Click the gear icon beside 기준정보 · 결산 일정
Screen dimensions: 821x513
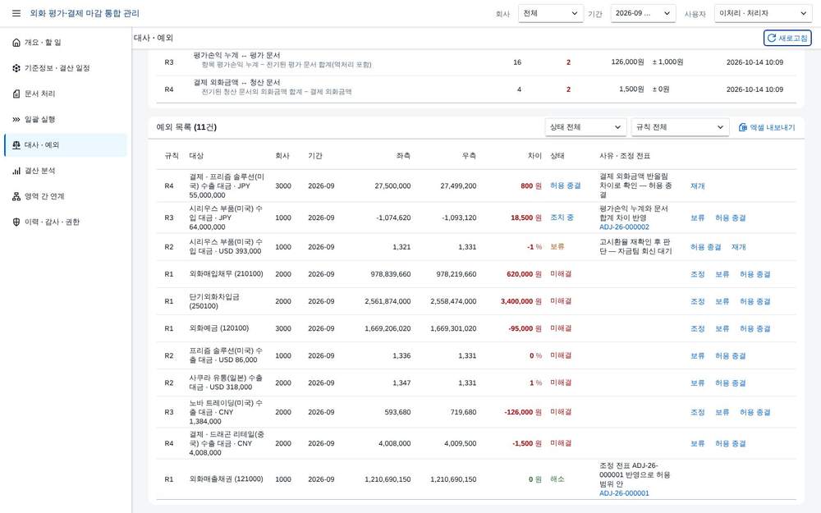pyautogui.click(x=16, y=68)
